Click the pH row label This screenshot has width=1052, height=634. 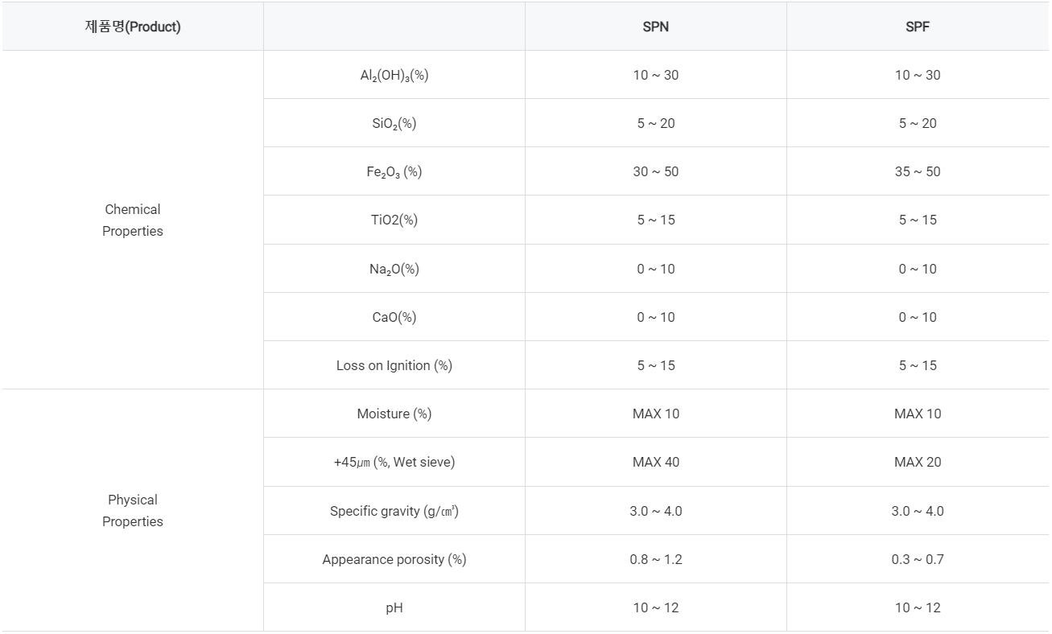point(394,607)
